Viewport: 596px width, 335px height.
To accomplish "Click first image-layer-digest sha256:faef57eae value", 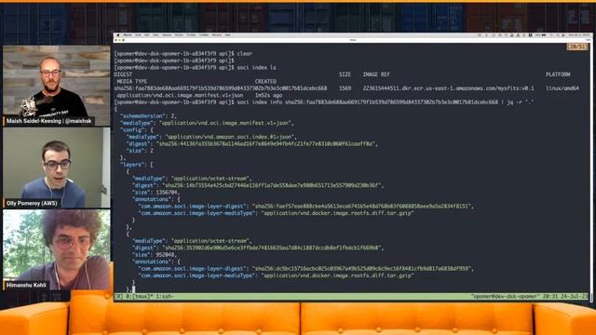I will tap(363, 207).
